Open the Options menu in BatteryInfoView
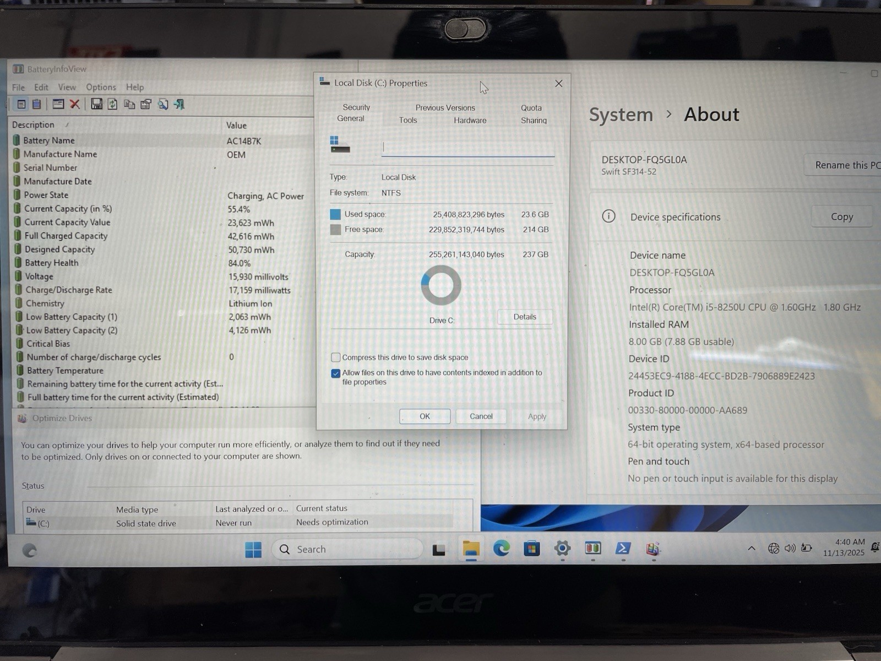The image size is (881, 661). [x=101, y=87]
